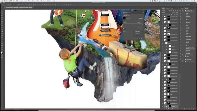The height and width of the screenshot is (111, 197).
Task: Select the Horizontal Type tool
Action: coord(2,39)
